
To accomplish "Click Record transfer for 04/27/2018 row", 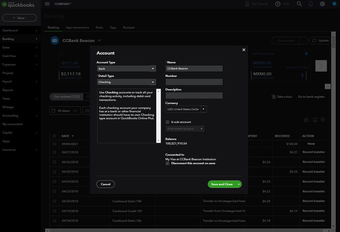I will [313, 152].
